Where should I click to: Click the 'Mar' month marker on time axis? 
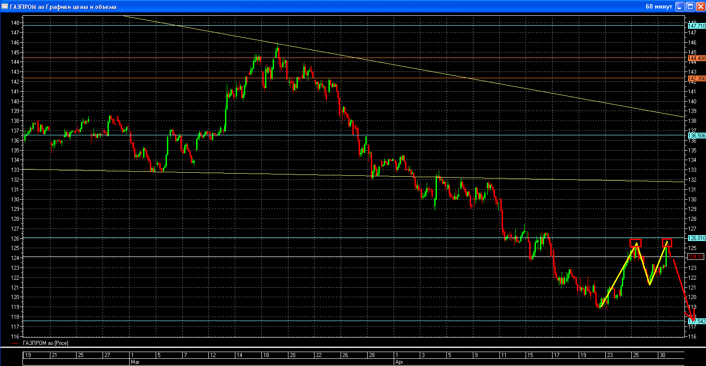(135, 362)
